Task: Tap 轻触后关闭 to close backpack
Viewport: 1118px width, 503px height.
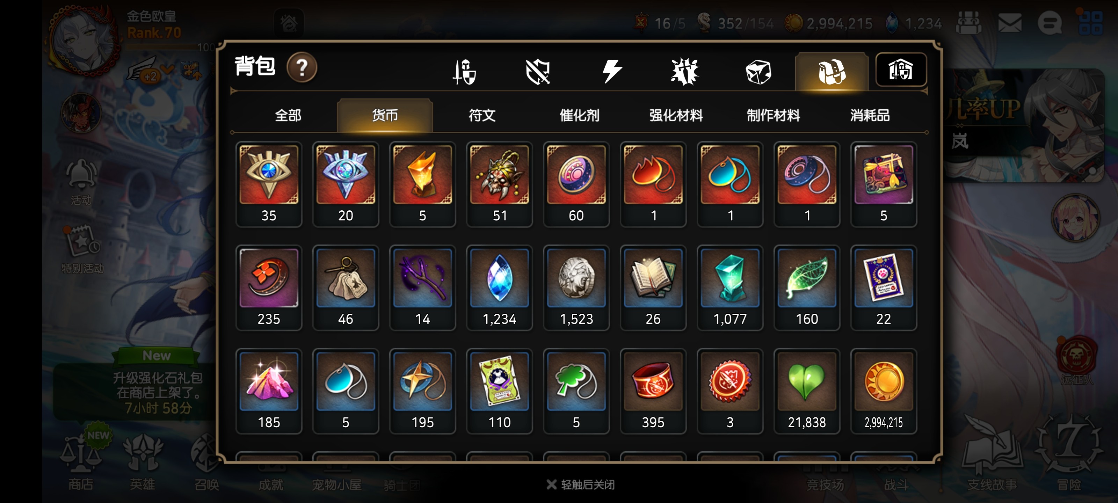Action: point(581,485)
